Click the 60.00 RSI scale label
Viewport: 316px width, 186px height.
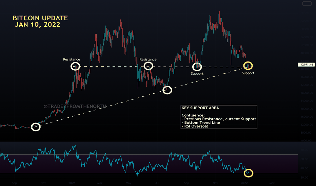[x=304, y=159]
